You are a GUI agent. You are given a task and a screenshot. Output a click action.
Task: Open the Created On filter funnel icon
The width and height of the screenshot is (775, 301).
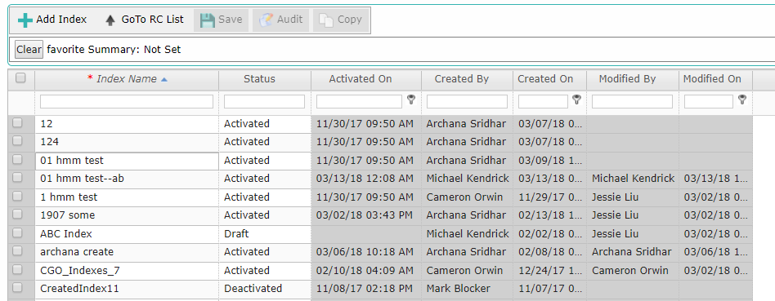pyautogui.click(x=576, y=100)
